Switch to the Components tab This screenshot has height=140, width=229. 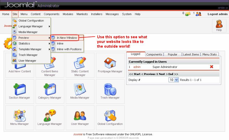click(x=154, y=54)
